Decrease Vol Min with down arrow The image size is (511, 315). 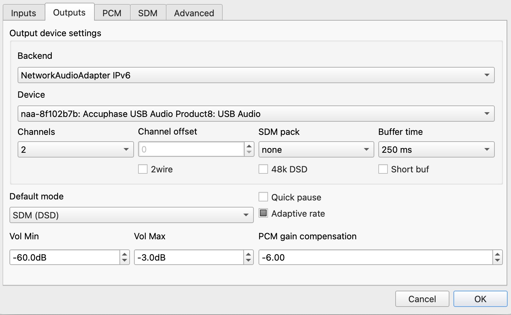125,261
